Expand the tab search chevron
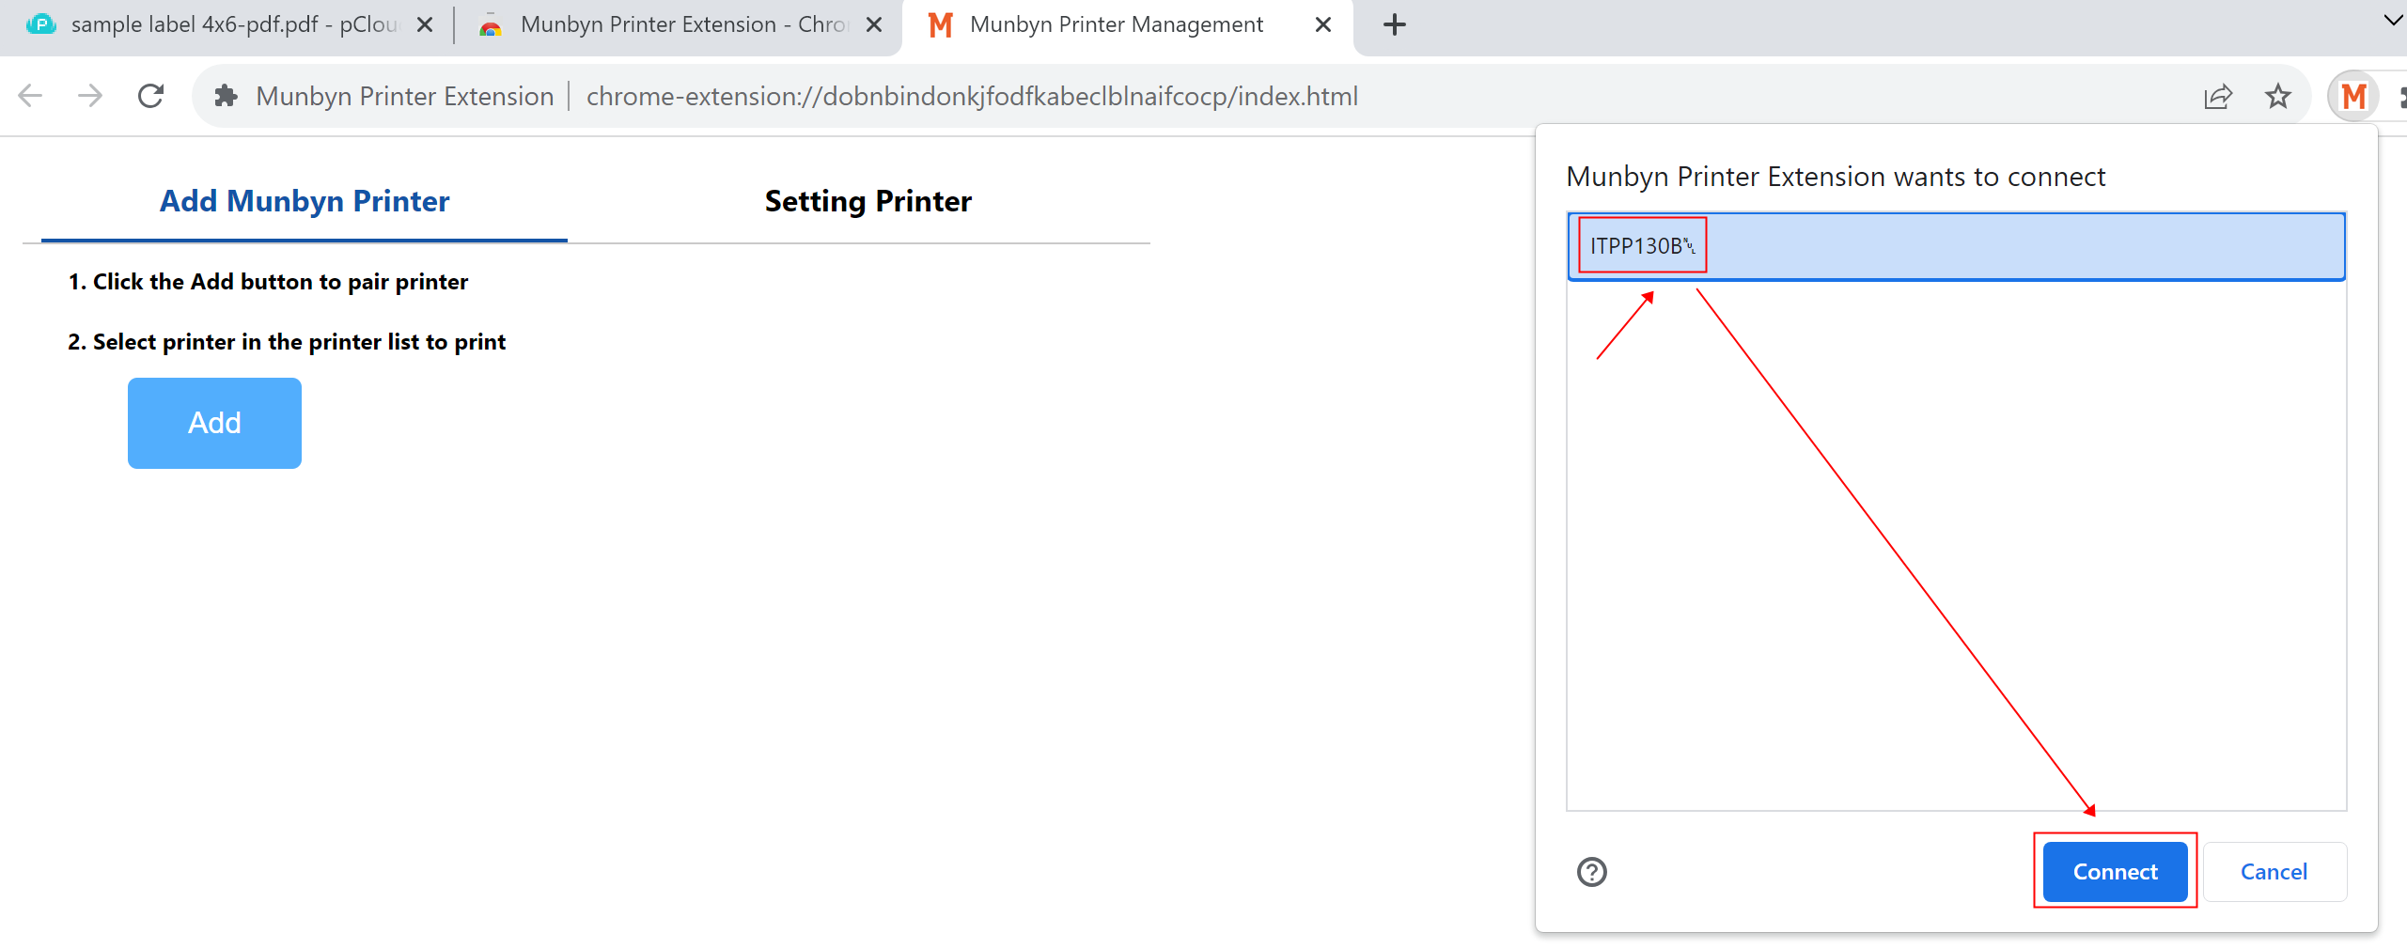Screen dimensions: 2407x949 pyautogui.click(x=2393, y=21)
